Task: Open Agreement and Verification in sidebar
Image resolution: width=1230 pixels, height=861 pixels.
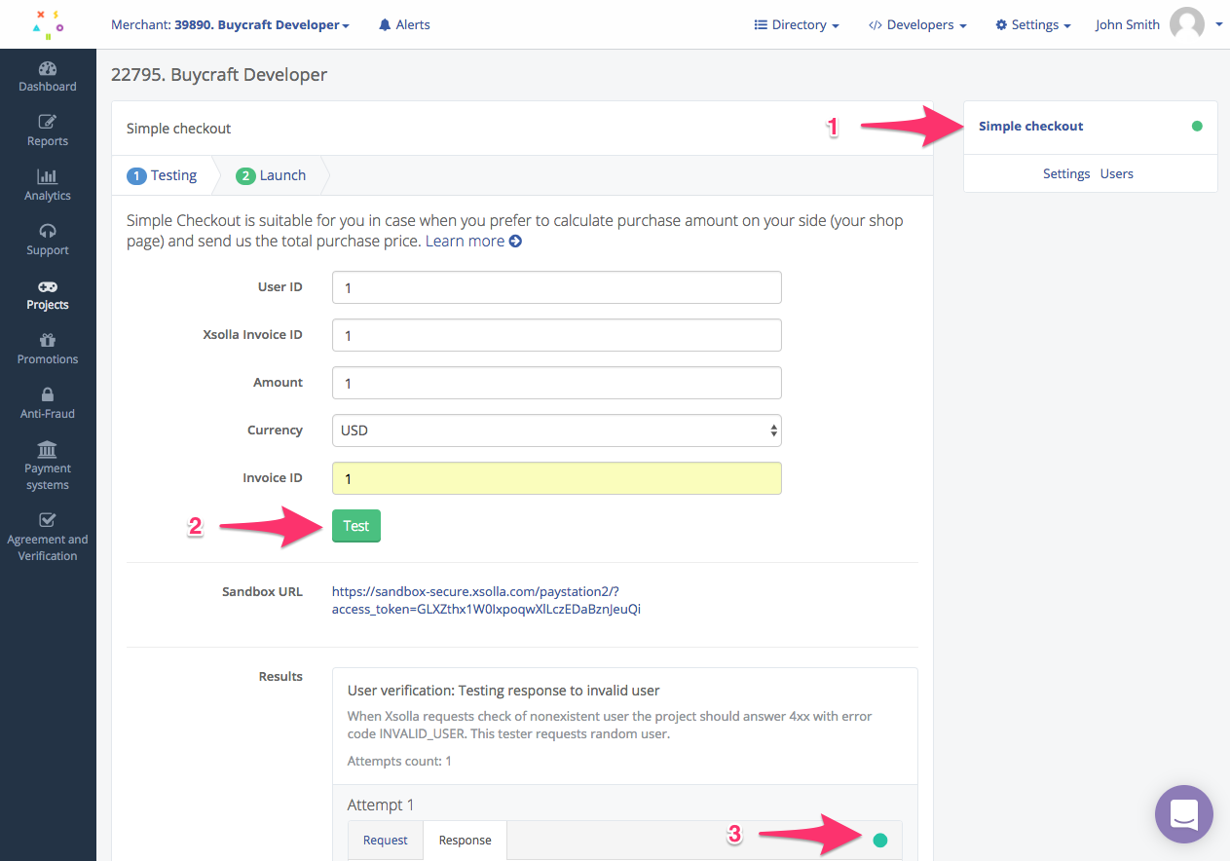Action: tap(48, 538)
